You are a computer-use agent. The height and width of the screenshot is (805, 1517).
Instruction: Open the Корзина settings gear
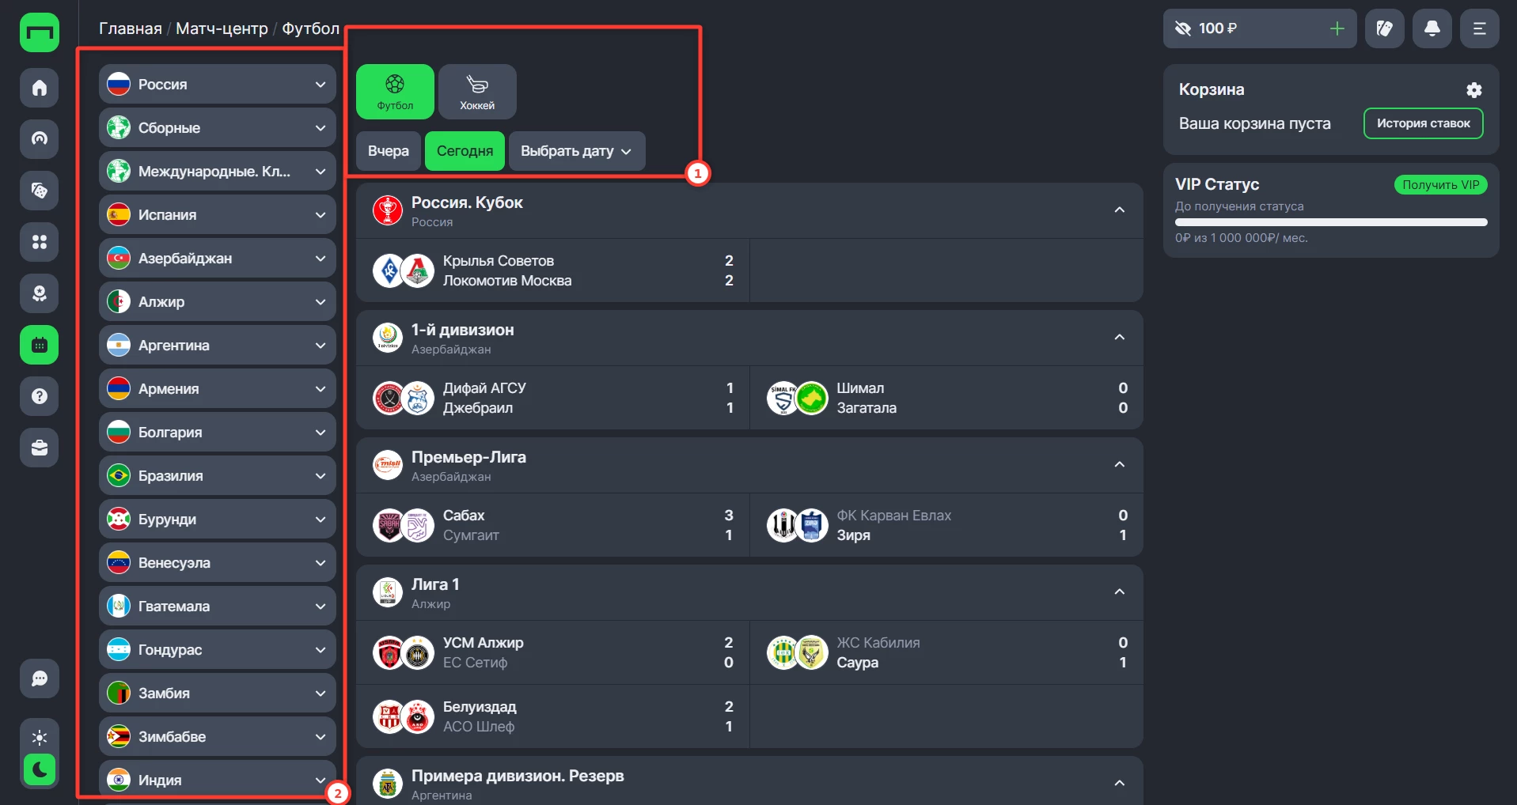click(x=1473, y=90)
